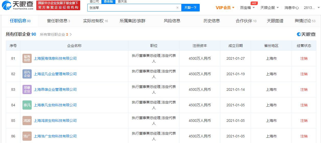Viewport: 321px width, 143px height.
Task: Click the 注销 status in row 86
Action: click(x=304, y=136)
